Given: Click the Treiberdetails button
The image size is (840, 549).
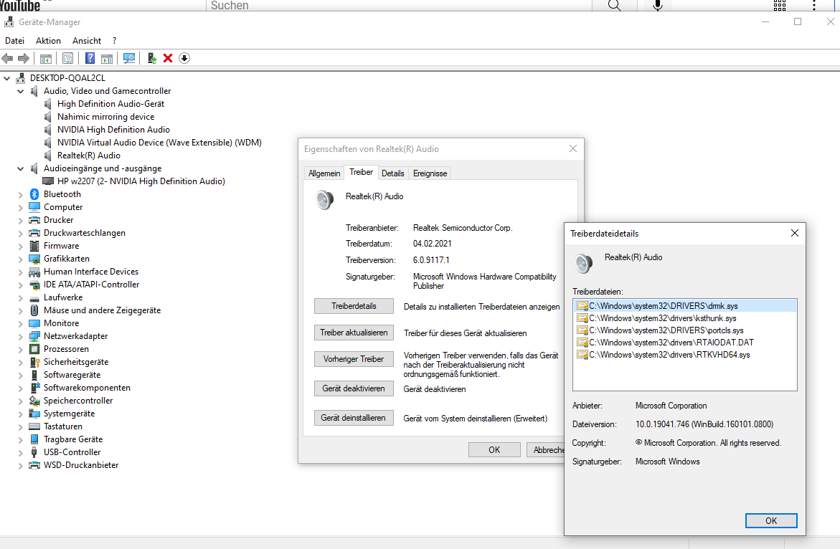Looking at the screenshot, I should (354, 306).
